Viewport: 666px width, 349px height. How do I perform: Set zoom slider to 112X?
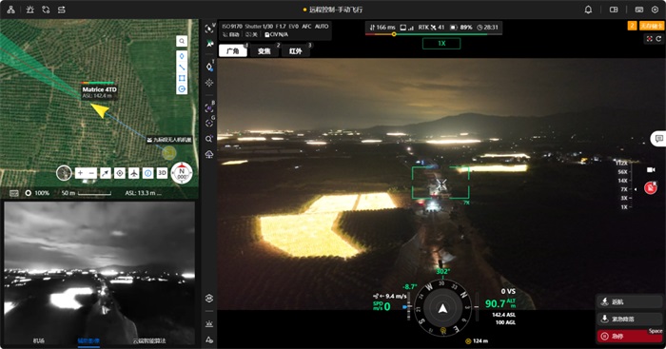tap(622, 163)
